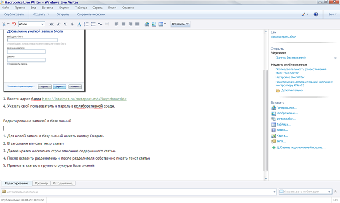Screen dimensions: 340x203
Task: Open the table icon dropdown arrow
Action: tap(165, 24)
